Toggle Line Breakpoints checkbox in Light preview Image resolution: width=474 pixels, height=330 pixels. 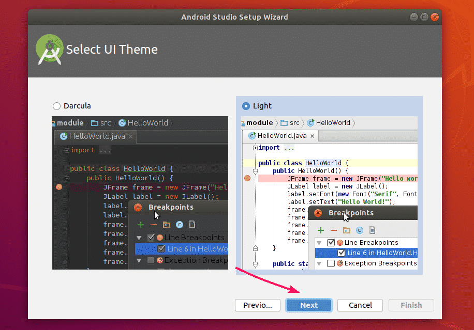tap(331, 243)
